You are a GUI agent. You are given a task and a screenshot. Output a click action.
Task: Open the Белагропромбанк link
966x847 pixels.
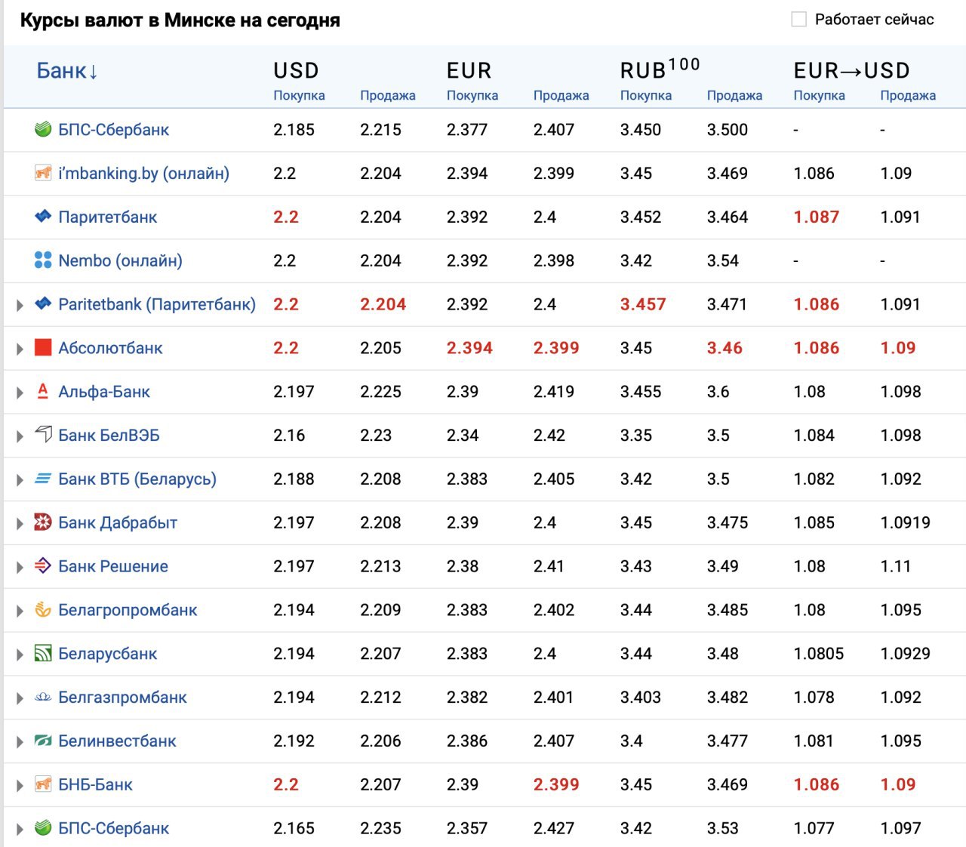pyautogui.click(x=128, y=610)
